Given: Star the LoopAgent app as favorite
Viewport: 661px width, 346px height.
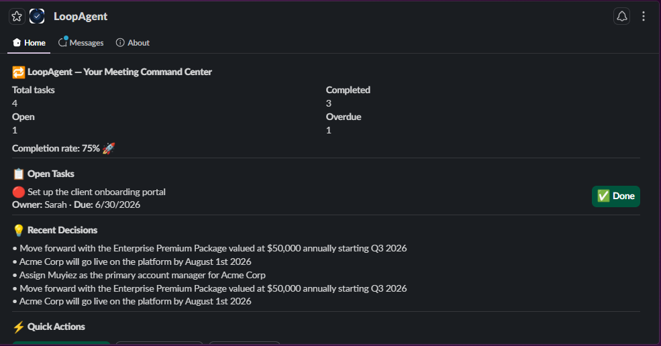Looking at the screenshot, I should [17, 17].
